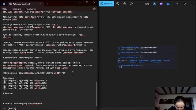Click the 2.jpg file name in Photos
The image size is (196, 110).
[x=147, y=4]
